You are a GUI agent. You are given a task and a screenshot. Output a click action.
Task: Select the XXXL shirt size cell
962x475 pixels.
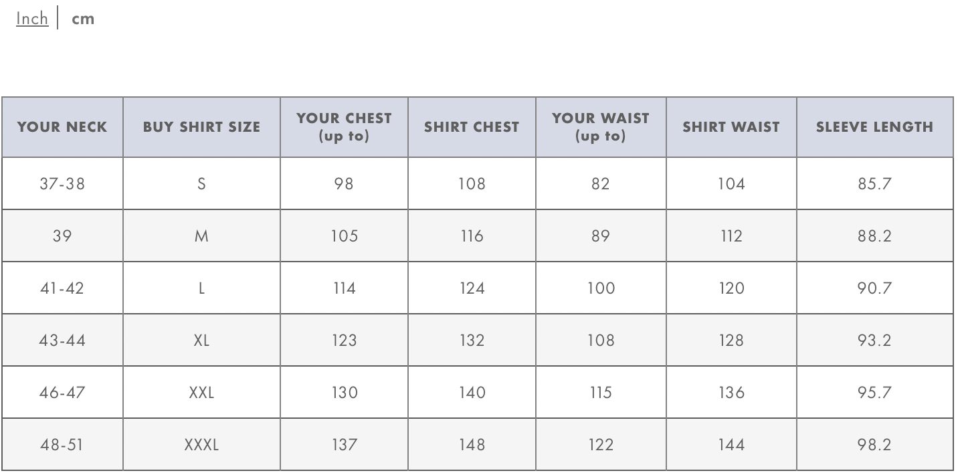(201, 444)
